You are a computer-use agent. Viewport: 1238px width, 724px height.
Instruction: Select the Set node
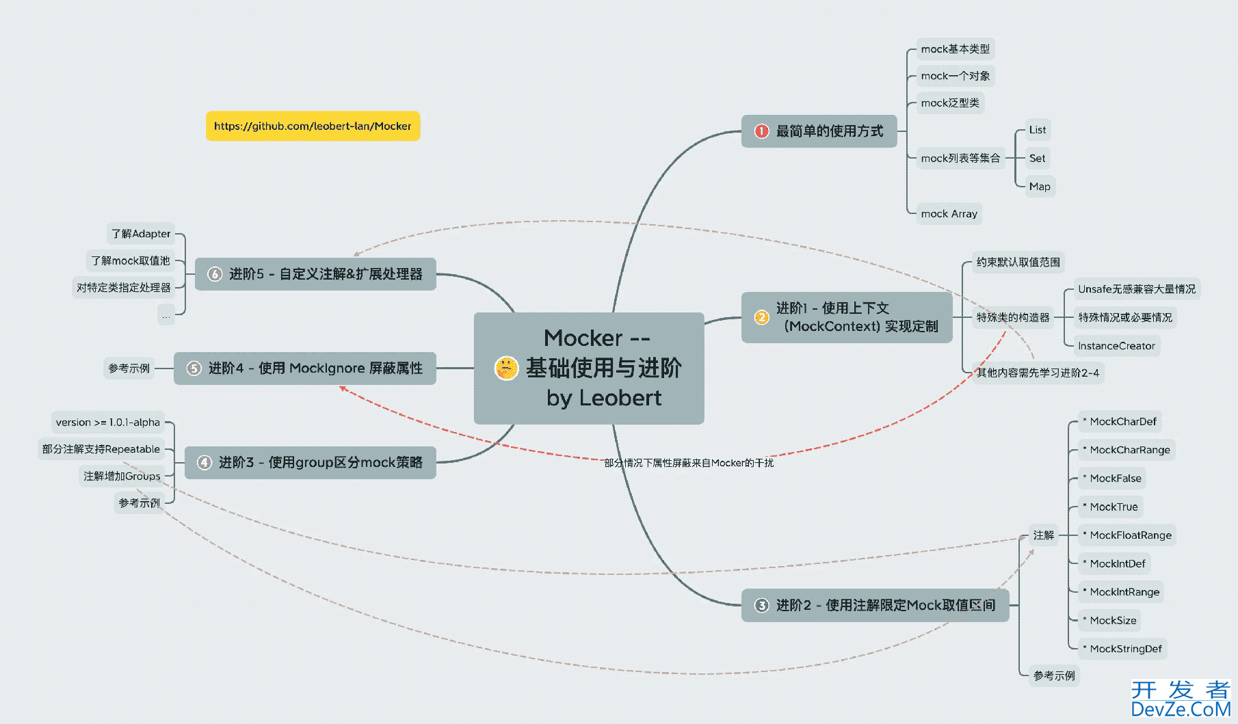coord(1038,158)
